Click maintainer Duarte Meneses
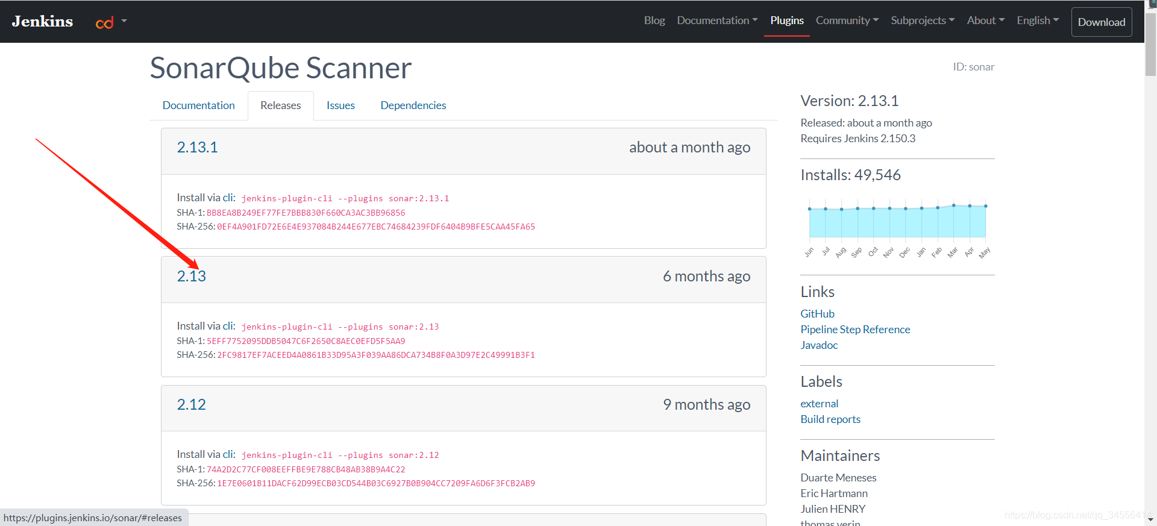The height and width of the screenshot is (526, 1157). coord(838,478)
